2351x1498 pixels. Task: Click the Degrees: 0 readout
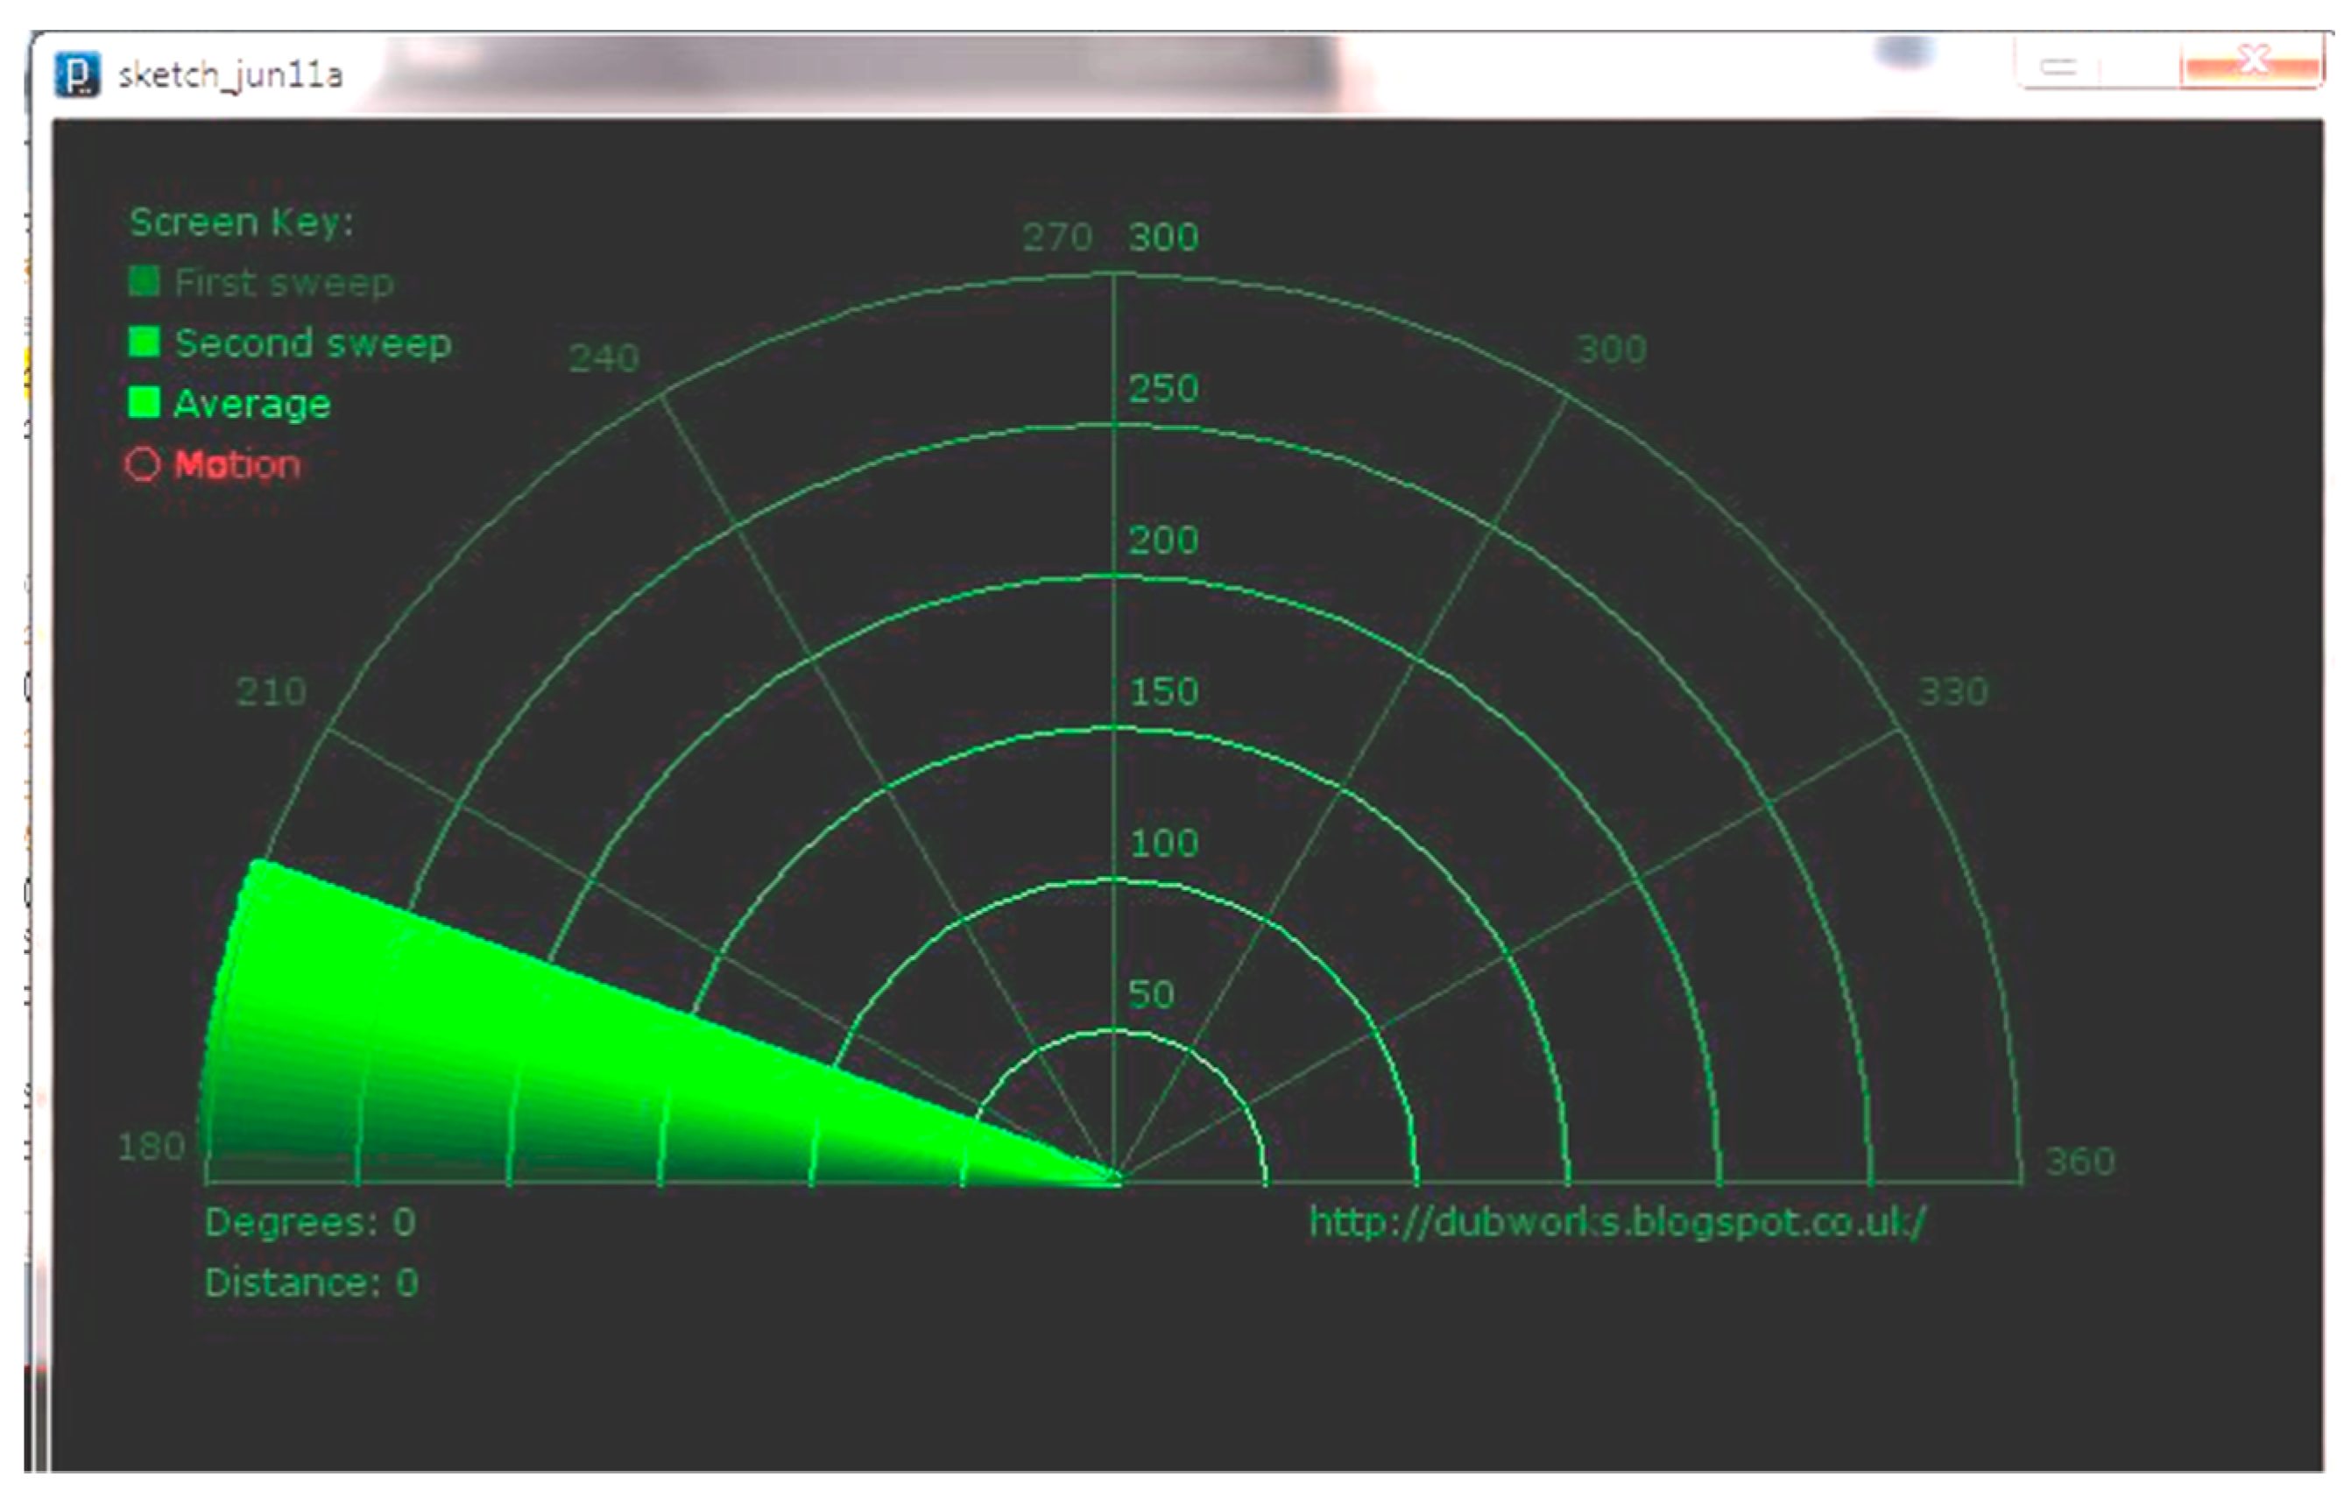click(309, 1222)
